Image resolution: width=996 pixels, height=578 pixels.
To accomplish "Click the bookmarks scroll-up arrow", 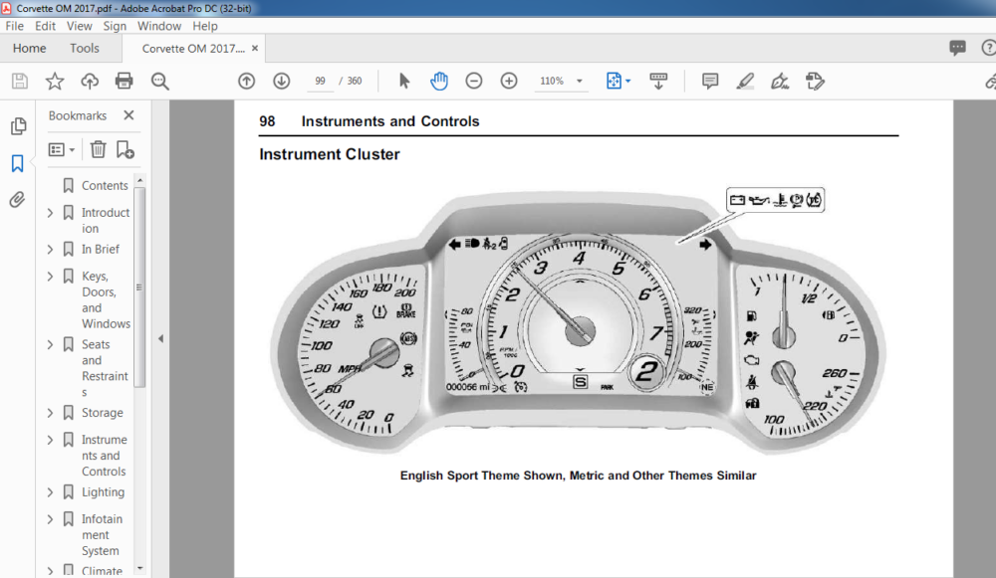I will click(139, 181).
